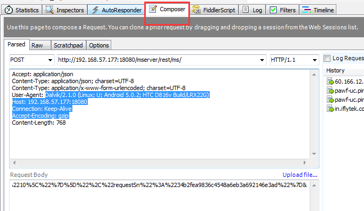The height and width of the screenshot is (211, 364).
Task: Click the Host: 192.168.57.177:18080 line
Action: 49,102
